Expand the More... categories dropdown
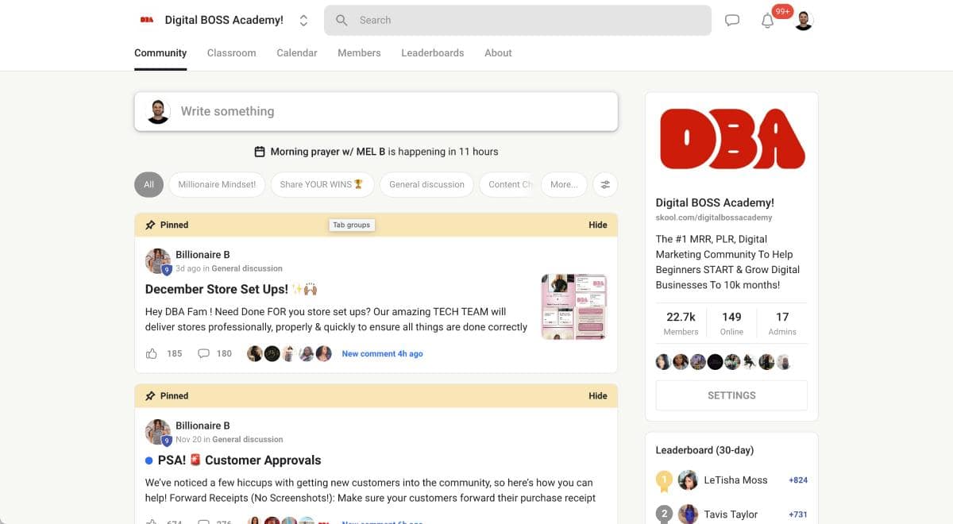The width and height of the screenshot is (953, 524). pyautogui.click(x=564, y=184)
